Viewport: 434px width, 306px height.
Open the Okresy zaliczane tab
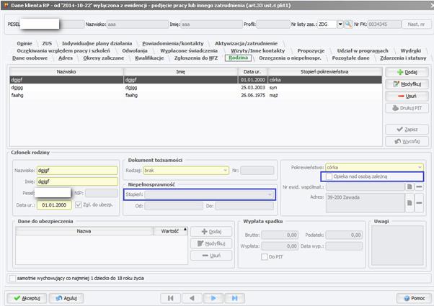tap(104, 58)
